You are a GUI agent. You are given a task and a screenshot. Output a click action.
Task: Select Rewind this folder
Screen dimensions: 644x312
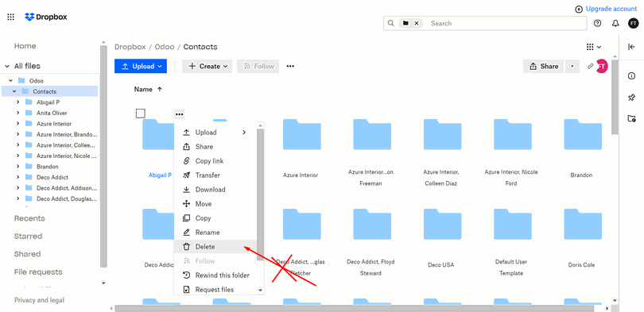tap(215, 275)
